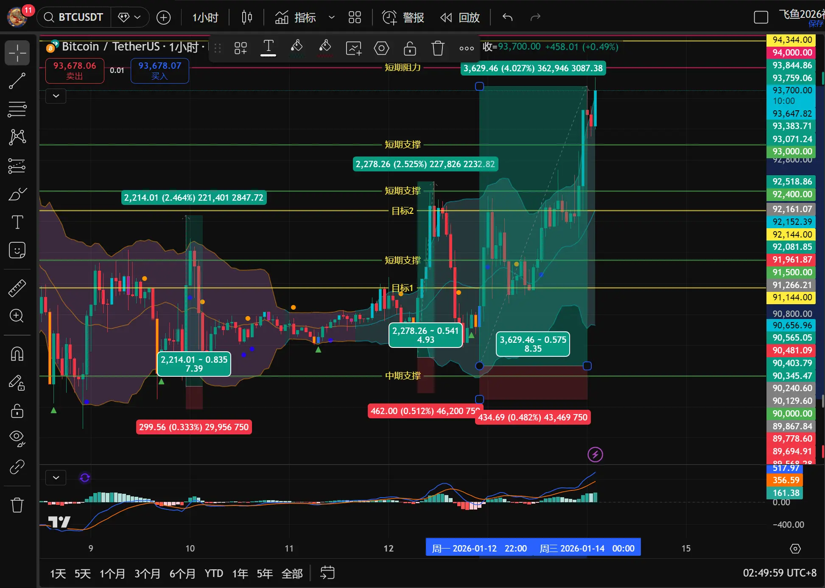Image resolution: width=825 pixels, height=588 pixels.
Task: Delete selected drawing via floating trash icon
Action: [x=438, y=48]
